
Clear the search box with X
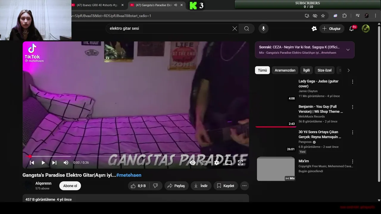pyautogui.click(x=235, y=29)
